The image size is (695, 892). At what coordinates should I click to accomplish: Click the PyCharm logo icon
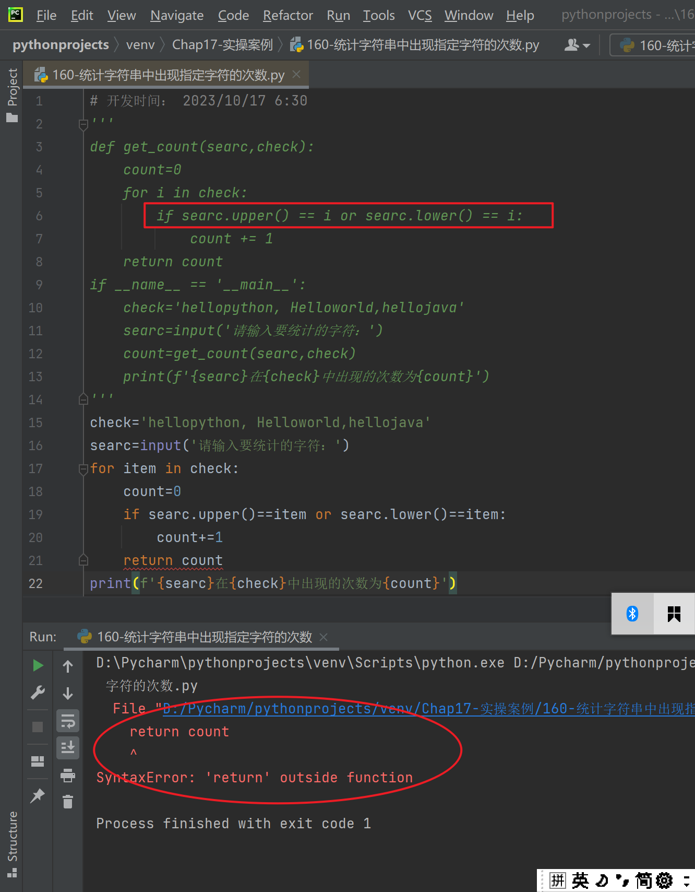pyautogui.click(x=16, y=14)
